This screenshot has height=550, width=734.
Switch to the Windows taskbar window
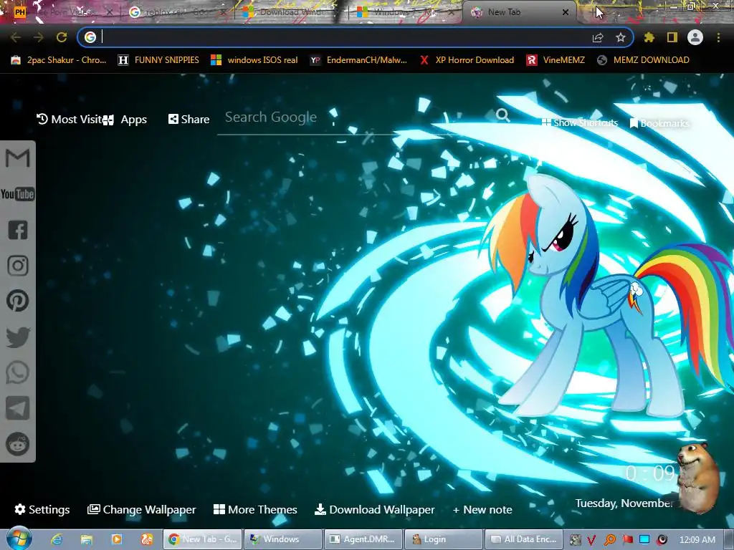pos(283,539)
